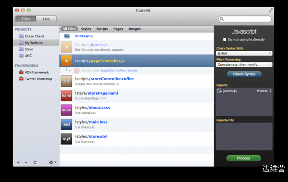Click the green Process button
The width and height of the screenshot is (288, 182).
[x=243, y=158]
